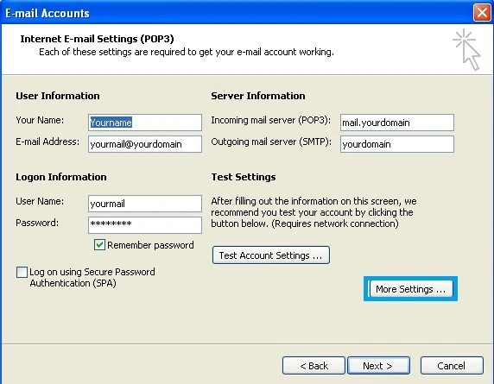Enable the Secure Password Authentication (SPA) checkbox

coord(22,273)
